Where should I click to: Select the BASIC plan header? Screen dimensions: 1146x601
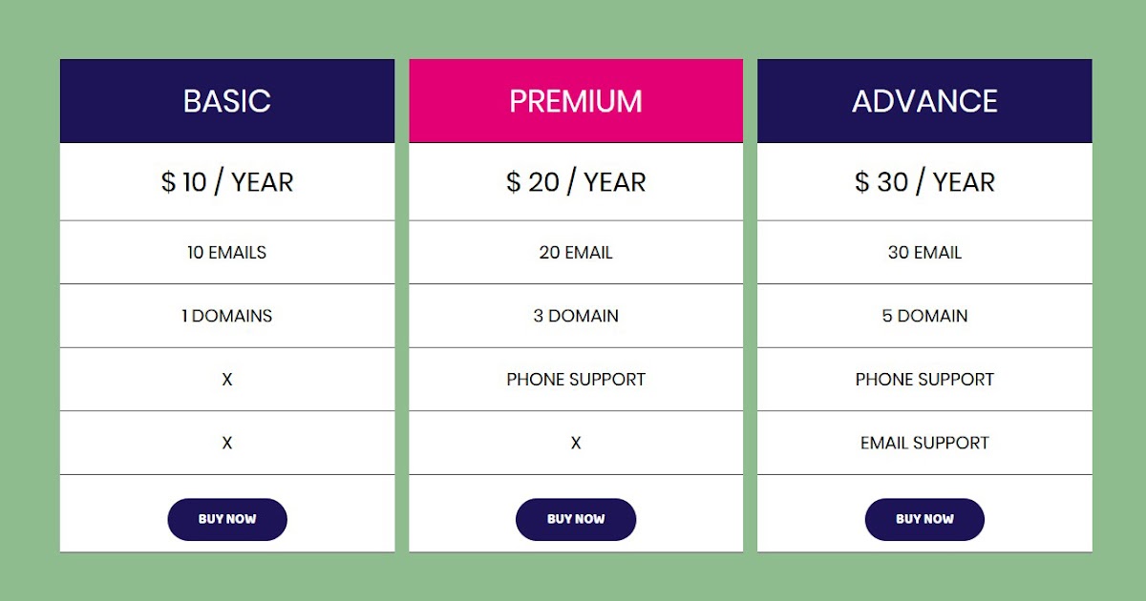[x=227, y=101]
